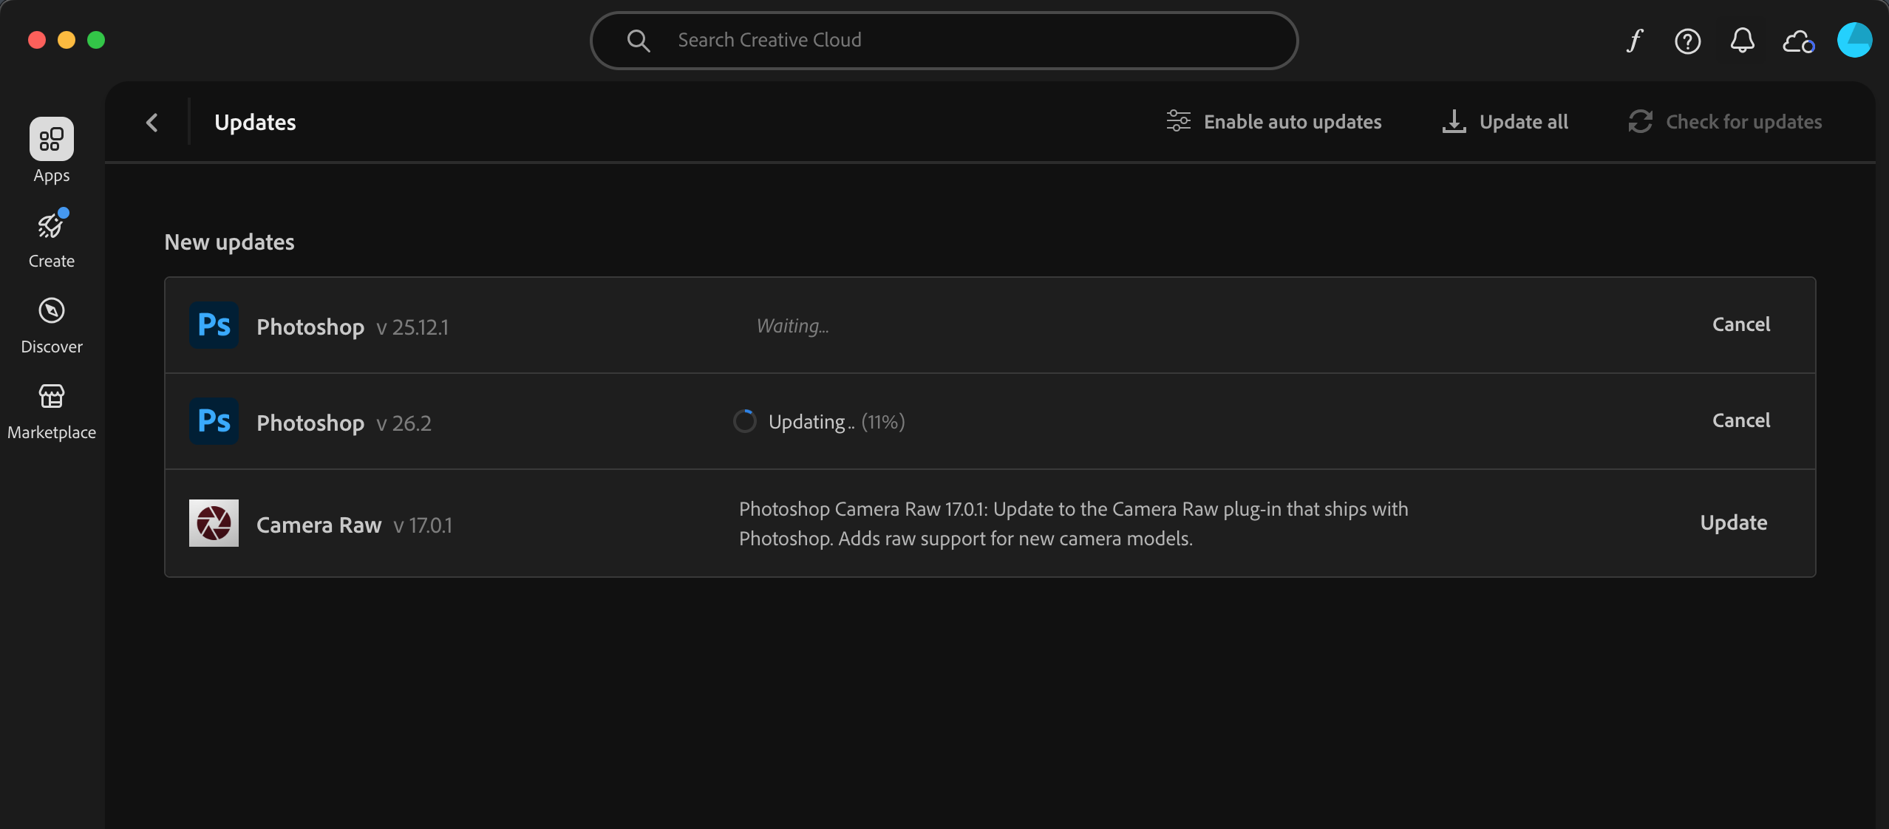Click the Search Creative Cloud field
The width and height of the screenshot is (1889, 829).
(944, 41)
